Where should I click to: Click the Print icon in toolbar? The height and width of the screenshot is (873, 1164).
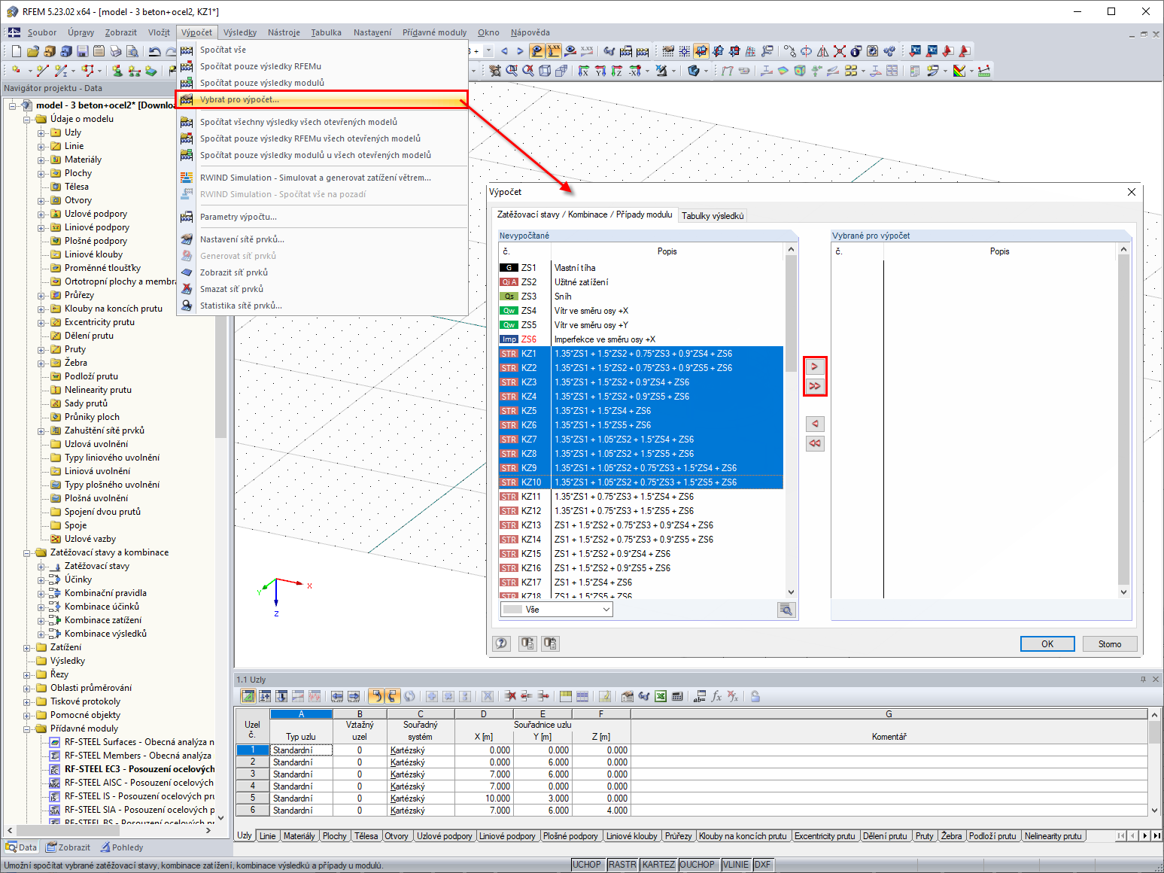(x=115, y=51)
